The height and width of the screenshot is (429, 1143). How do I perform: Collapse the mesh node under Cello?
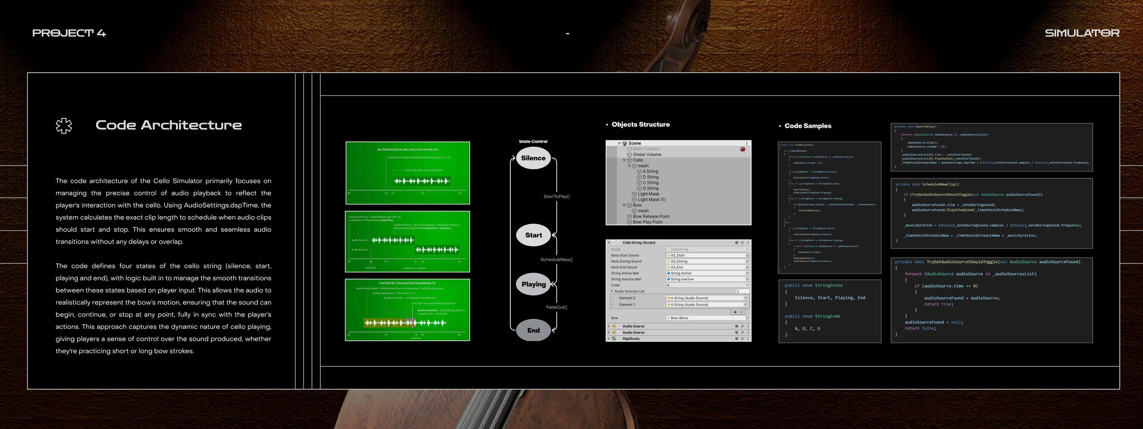(x=629, y=166)
